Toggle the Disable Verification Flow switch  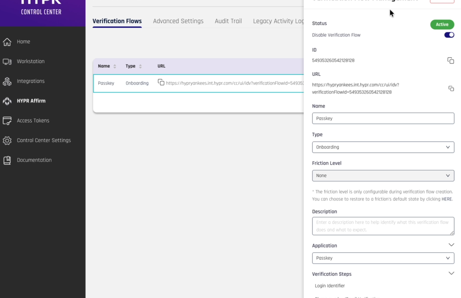click(449, 35)
